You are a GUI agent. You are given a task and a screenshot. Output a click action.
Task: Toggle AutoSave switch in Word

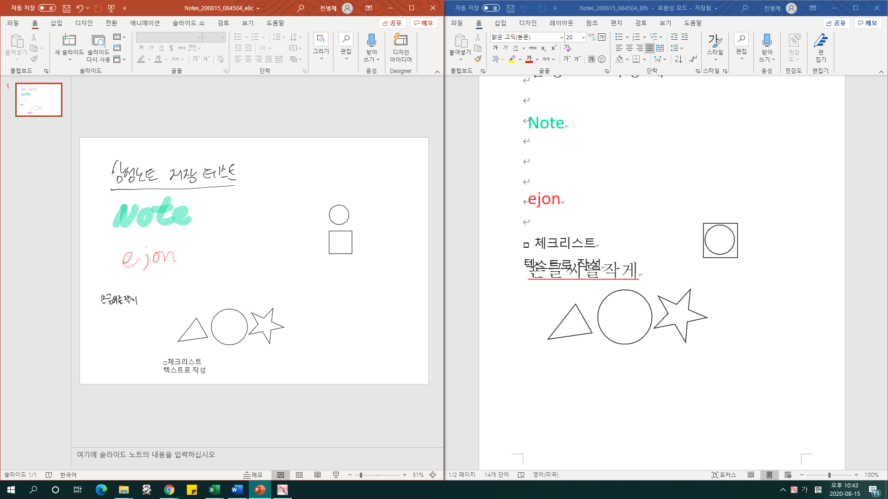tap(491, 8)
